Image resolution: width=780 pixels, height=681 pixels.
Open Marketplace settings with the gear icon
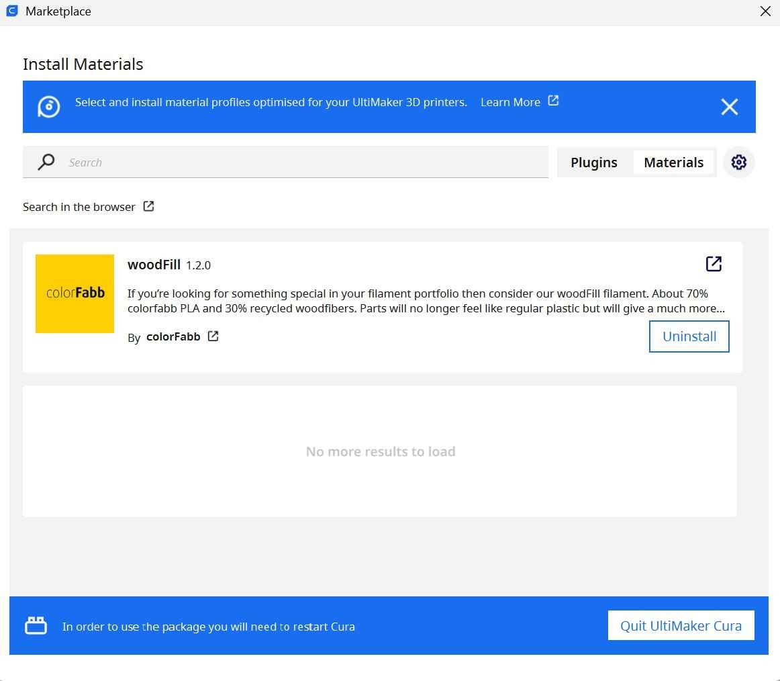(738, 163)
